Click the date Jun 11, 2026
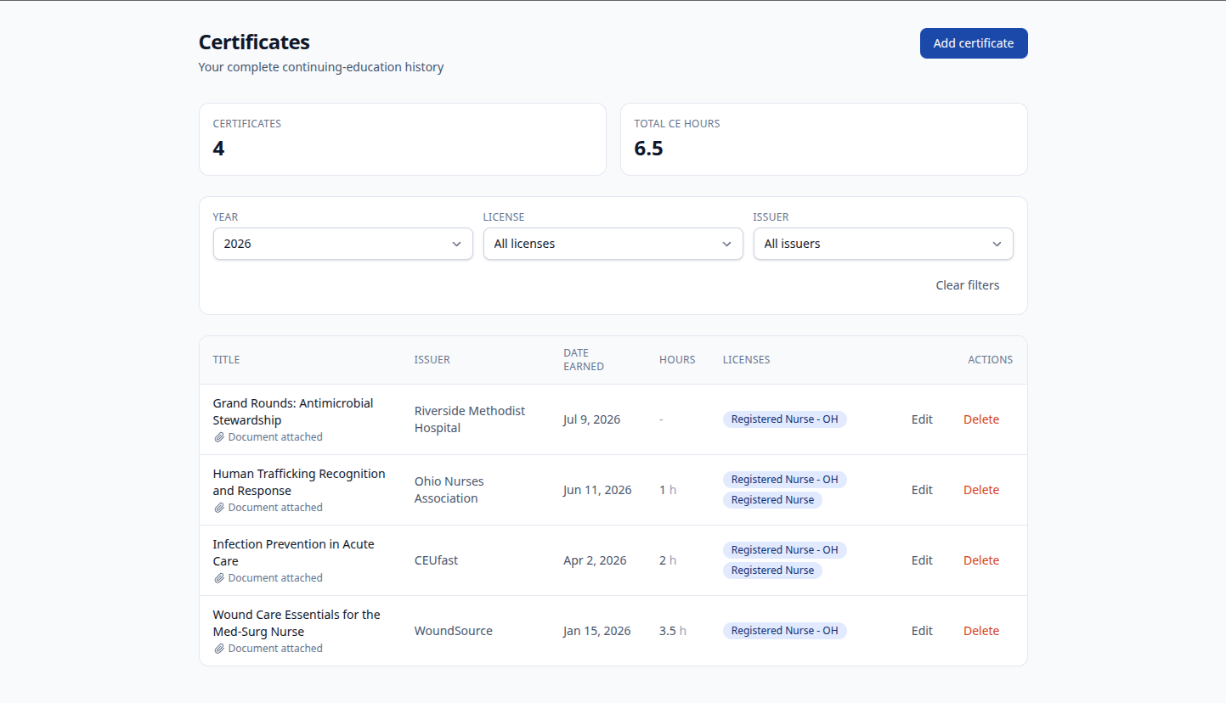Screen dimensions: 1226x703 click(597, 490)
